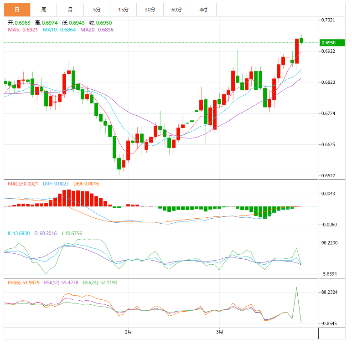The image size is (352, 344).
Task: Click the tall red candlestick beside the latest candle
Action: click(x=297, y=51)
